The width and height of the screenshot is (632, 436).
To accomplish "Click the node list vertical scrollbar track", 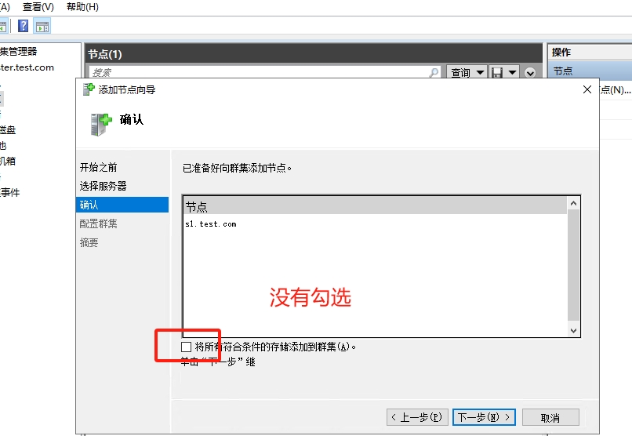I will point(573,266).
